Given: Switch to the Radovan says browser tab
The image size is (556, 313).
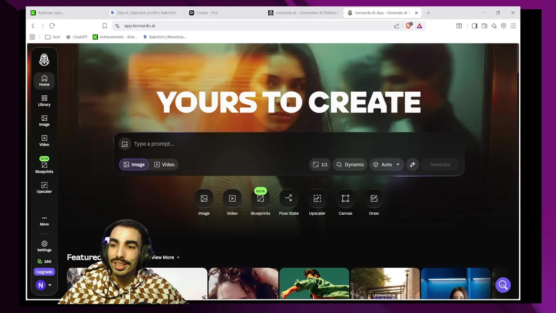Looking at the screenshot, I should (x=65, y=13).
